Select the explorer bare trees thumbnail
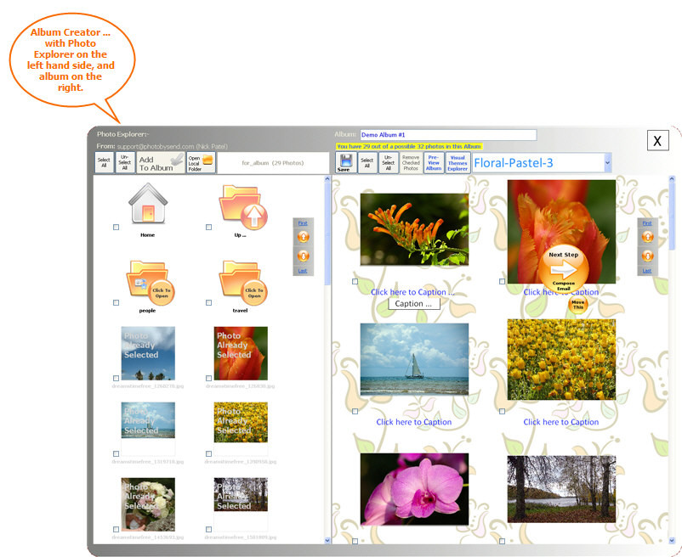The height and width of the screenshot is (557, 682). pyautogui.click(x=241, y=494)
